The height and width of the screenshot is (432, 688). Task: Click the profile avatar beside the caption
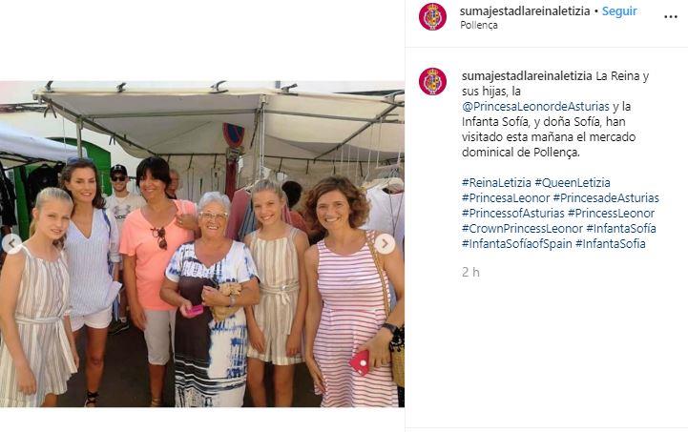tap(432, 82)
